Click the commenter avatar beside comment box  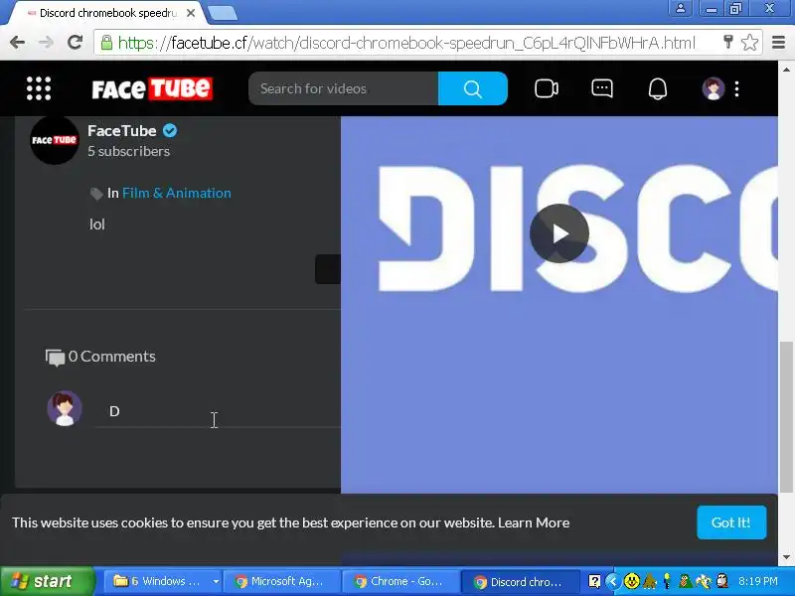pos(65,408)
